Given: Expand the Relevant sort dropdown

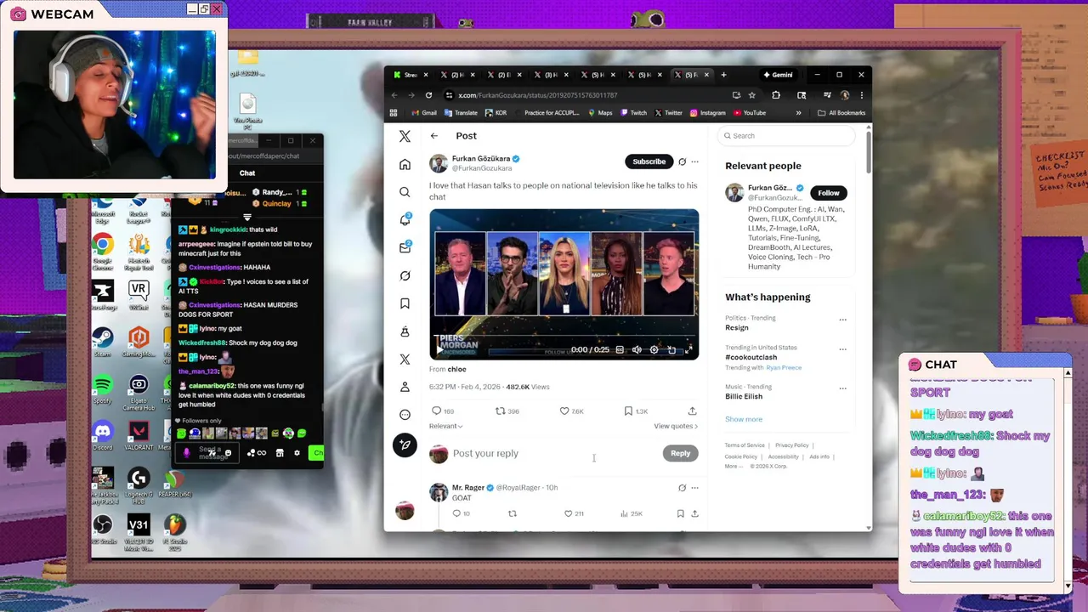Looking at the screenshot, I should tap(445, 426).
